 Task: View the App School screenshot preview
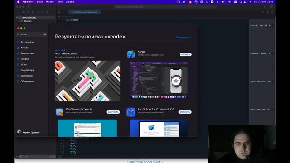click(x=159, y=128)
